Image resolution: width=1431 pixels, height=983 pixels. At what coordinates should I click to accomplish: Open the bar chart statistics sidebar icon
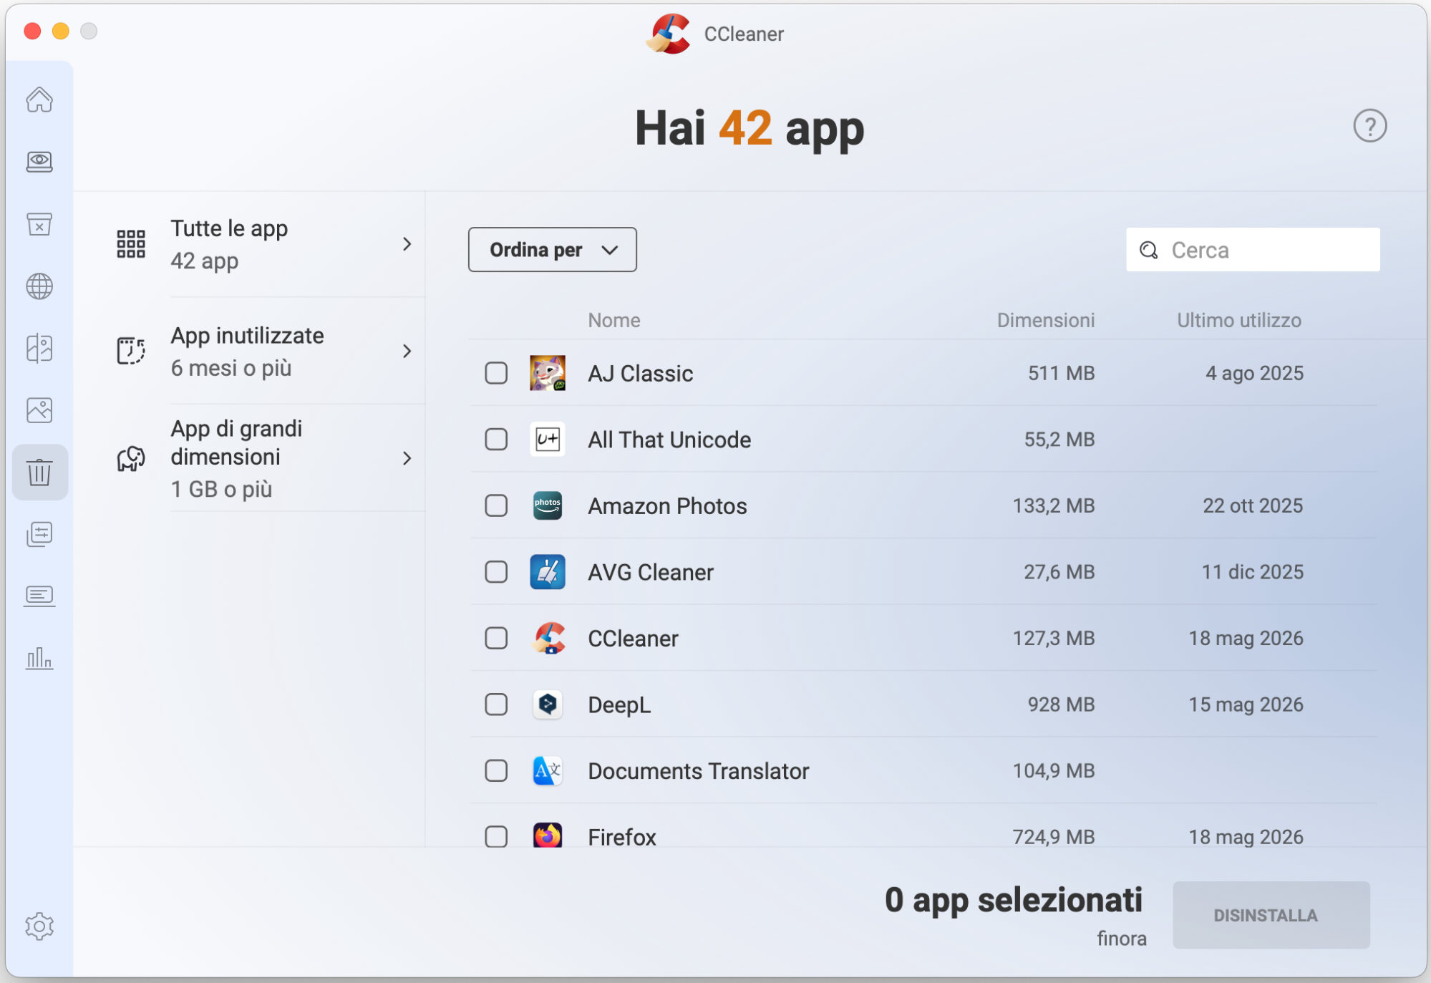click(39, 658)
